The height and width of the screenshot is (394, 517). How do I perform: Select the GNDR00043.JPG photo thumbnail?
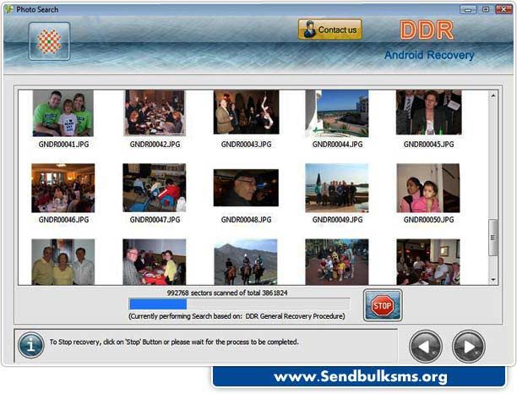pos(247,112)
